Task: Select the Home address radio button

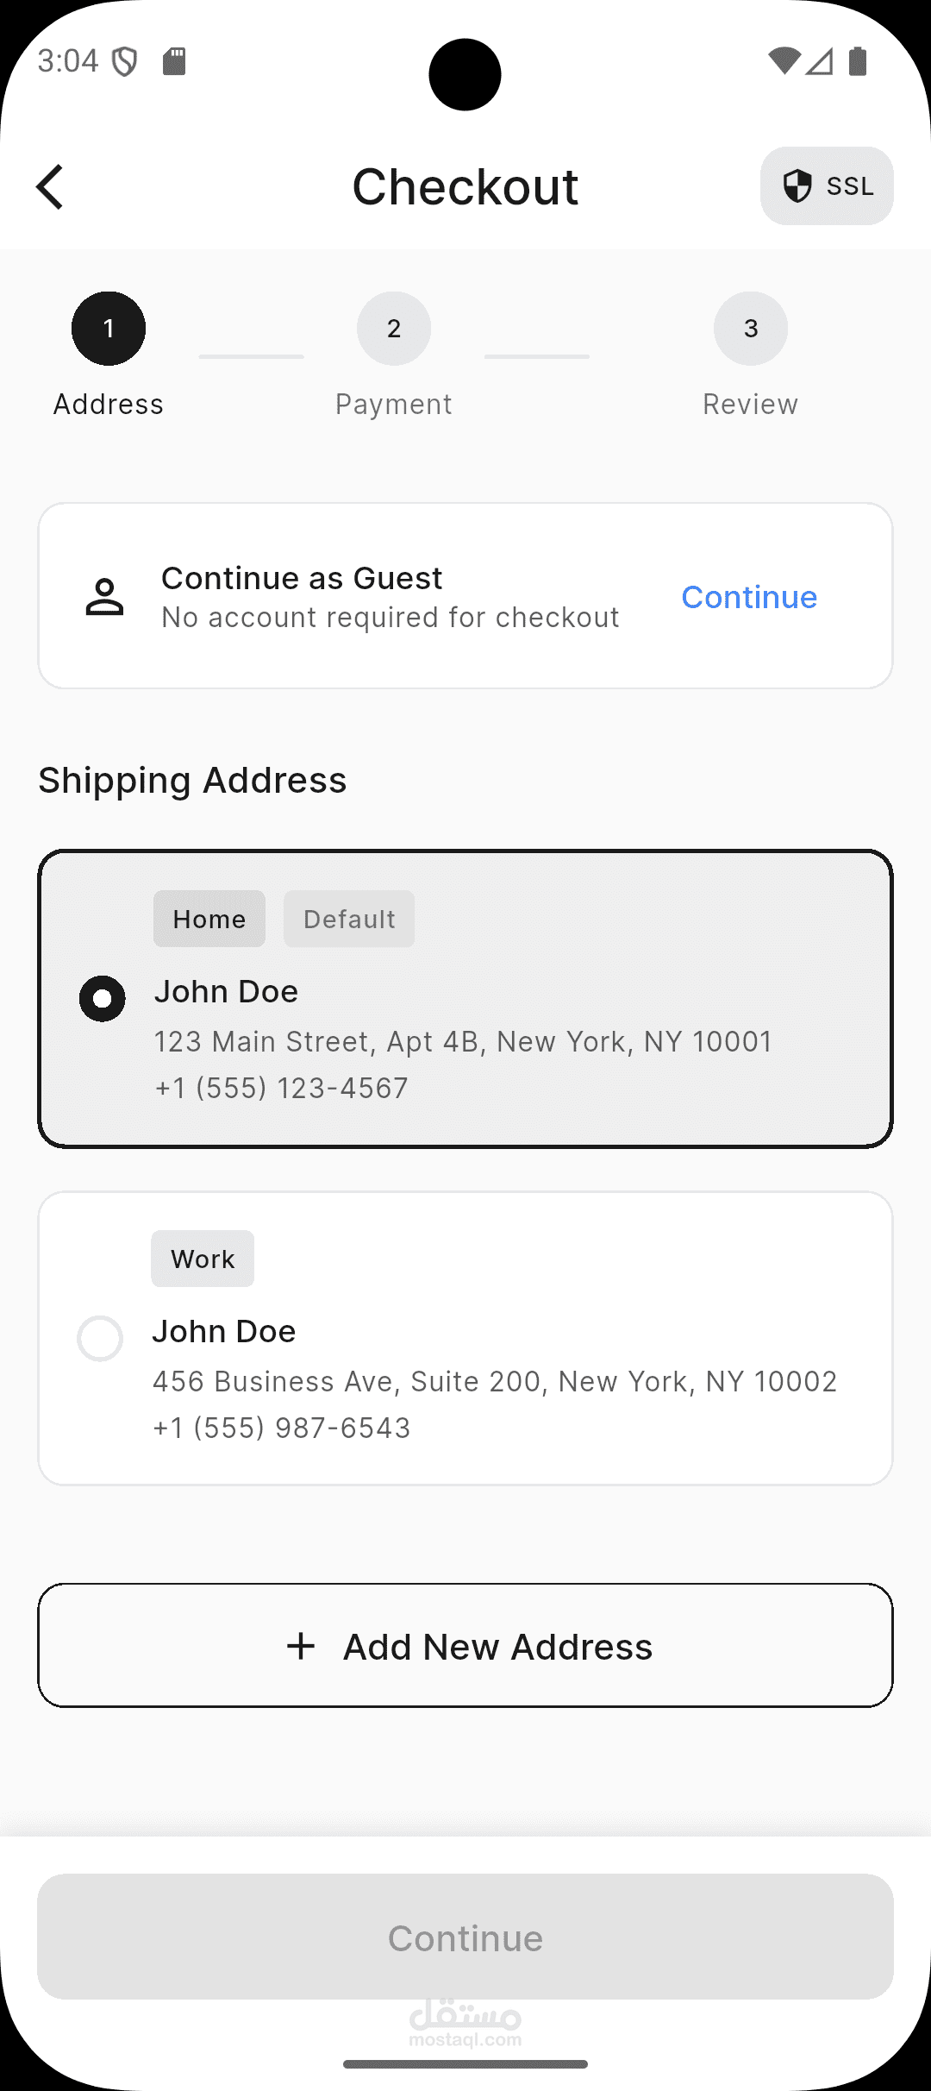Action: [103, 999]
